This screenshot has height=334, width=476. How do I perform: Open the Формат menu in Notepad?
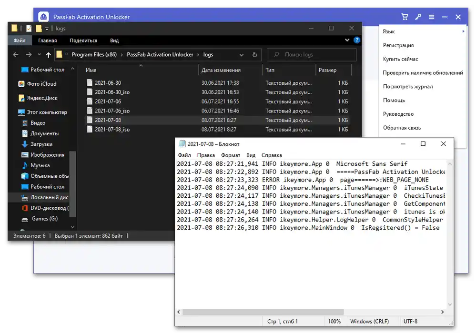231,155
